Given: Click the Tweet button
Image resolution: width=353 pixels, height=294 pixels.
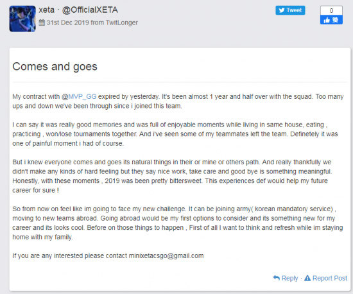Looking at the screenshot, I should tap(290, 10).
